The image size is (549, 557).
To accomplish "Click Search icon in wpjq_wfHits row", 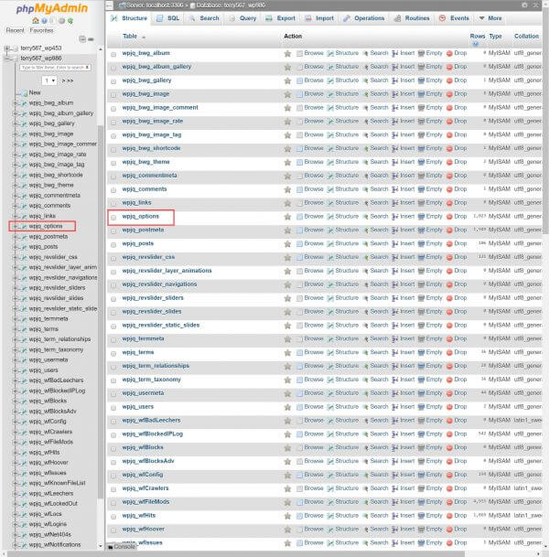I will (365, 516).
